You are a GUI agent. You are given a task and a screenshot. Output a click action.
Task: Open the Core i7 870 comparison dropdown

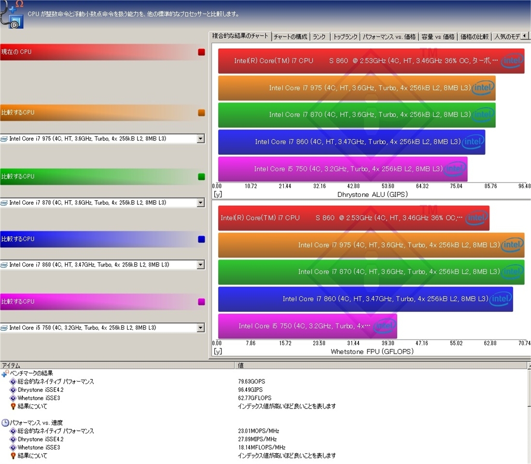[201, 203]
